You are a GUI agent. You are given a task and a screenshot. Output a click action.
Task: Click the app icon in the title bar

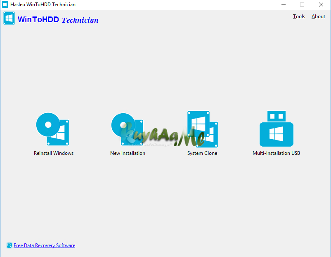[x=5, y=5]
